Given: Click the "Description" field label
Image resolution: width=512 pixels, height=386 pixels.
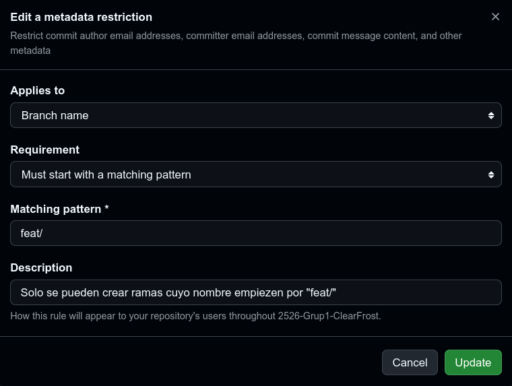Looking at the screenshot, I should click(x=41, y=267).
